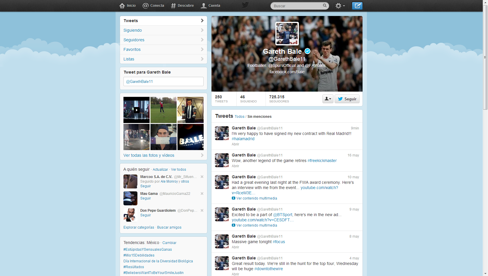This screenshot has height=276, width=488.
Task: Follow Mau Gama via Seguir link
Action: [x=146, y=198]
